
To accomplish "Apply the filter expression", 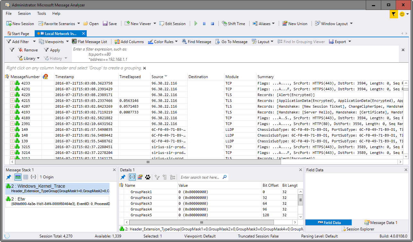I will coord(52,50).
